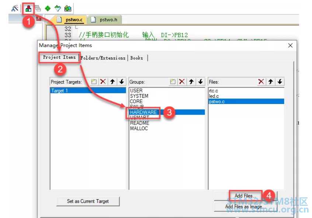
Task: Click the Add Files... button
Action: (x=245, y=196)
